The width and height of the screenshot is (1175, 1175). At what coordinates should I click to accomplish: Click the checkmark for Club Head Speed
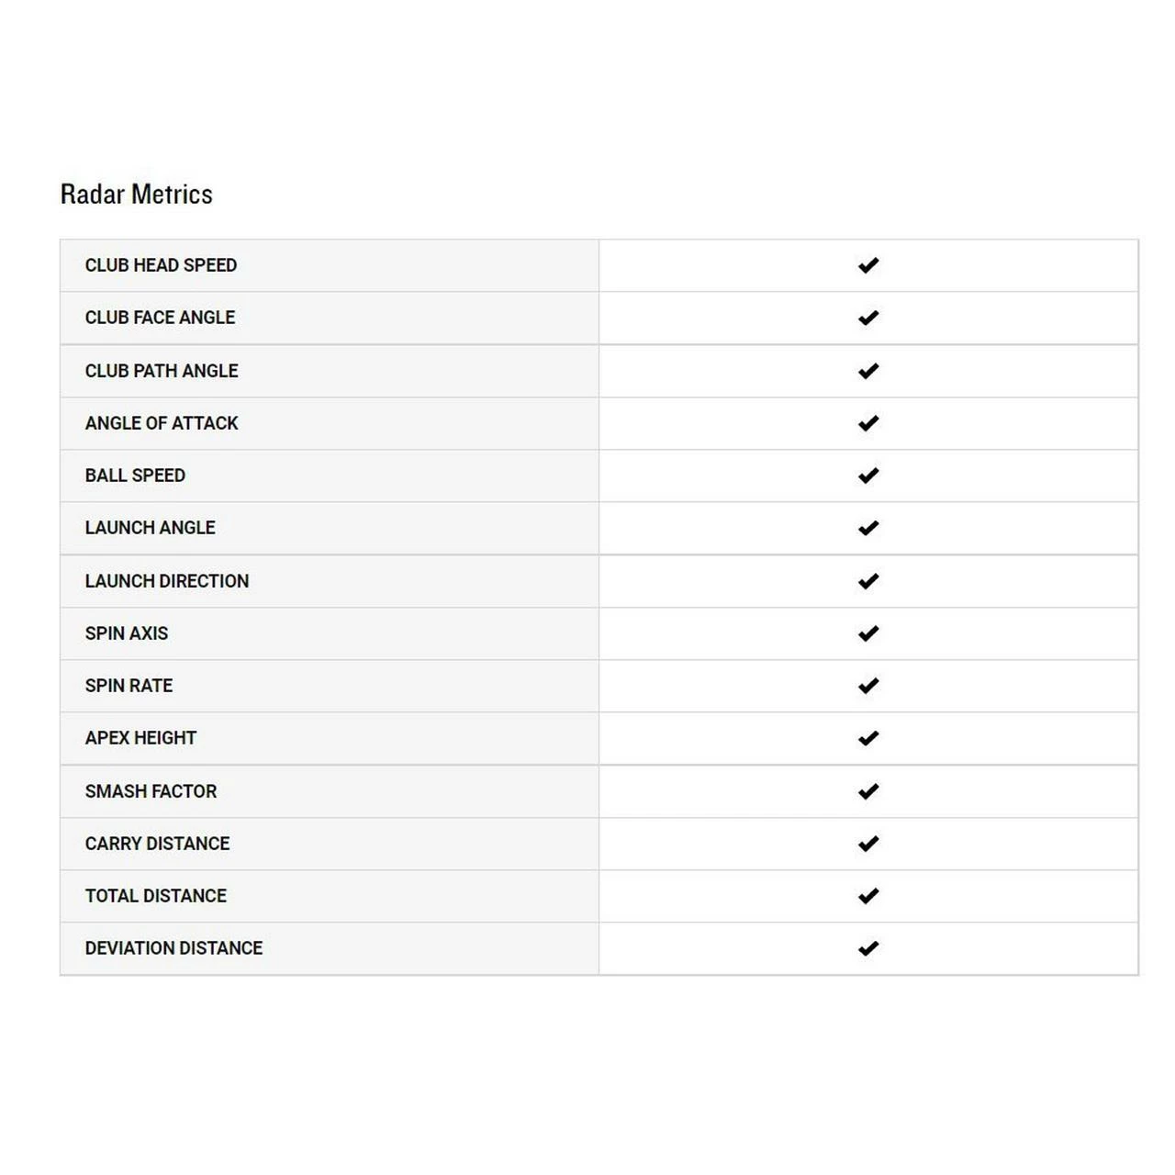coord(868,265)
